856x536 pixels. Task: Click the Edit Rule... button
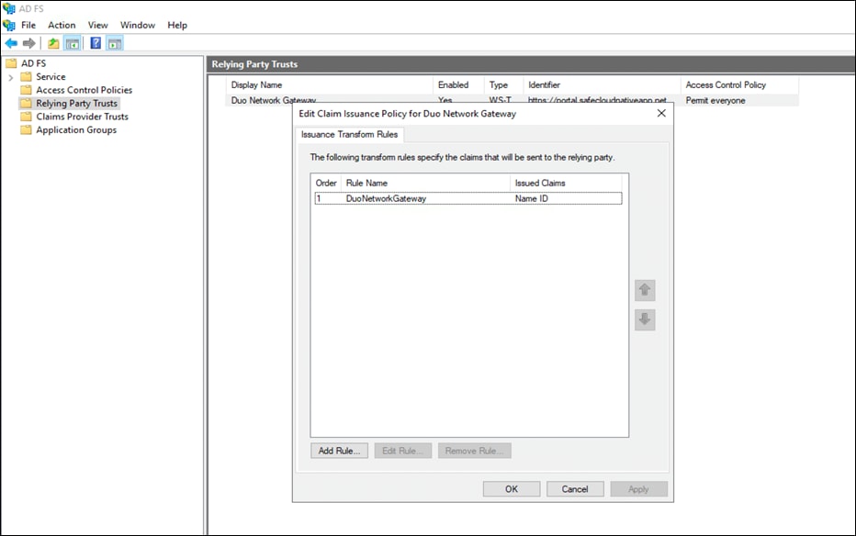coord(403,451)
